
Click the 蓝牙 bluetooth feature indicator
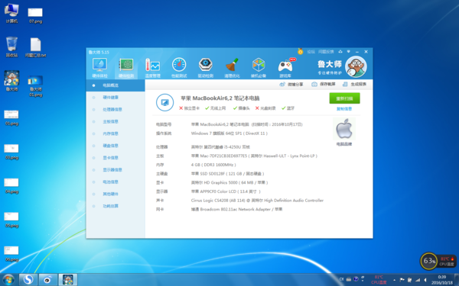[288, 108]
